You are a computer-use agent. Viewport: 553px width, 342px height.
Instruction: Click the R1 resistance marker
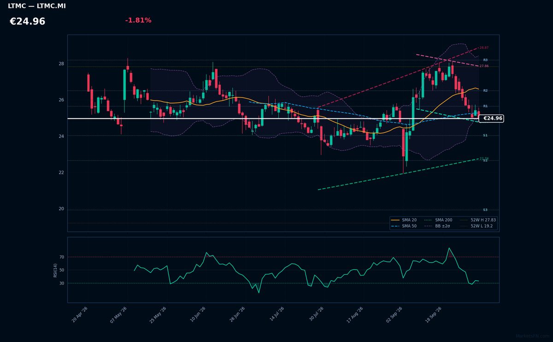[485, 106]
